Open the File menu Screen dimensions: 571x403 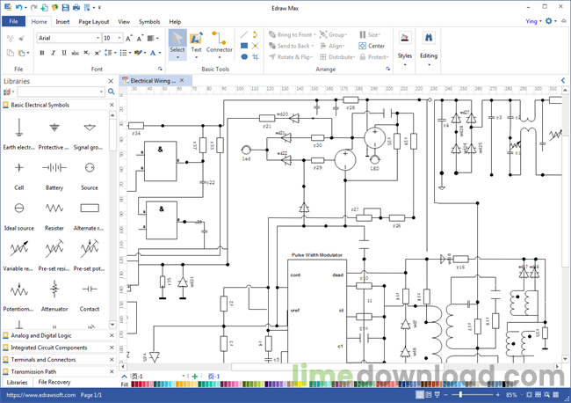13,21
